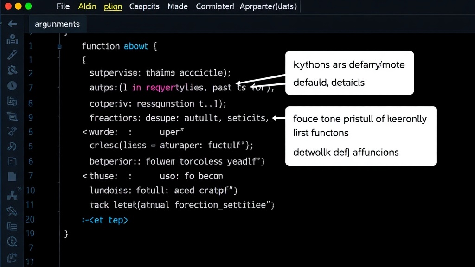The image size is (475, 267).
Task: Click 'seticits,' in the code
Action: tap(248, 118)
